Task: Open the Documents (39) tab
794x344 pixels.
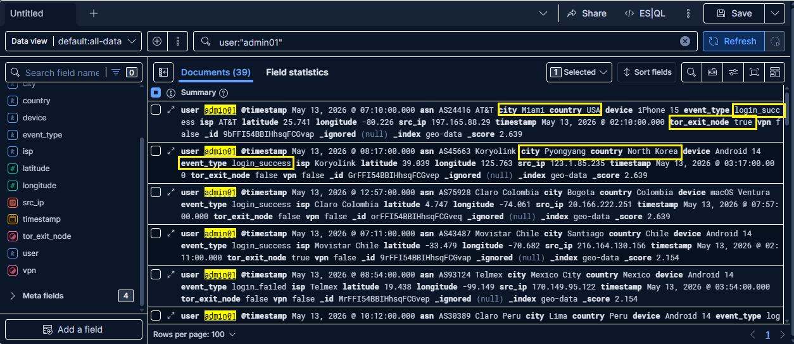Action: tap(216, 72)
